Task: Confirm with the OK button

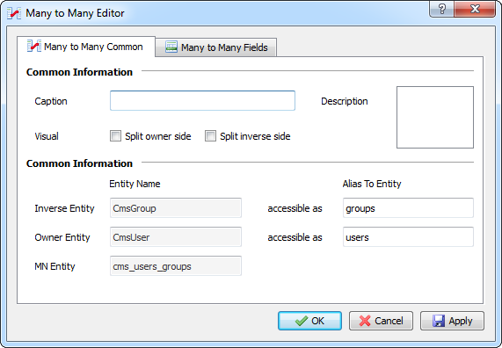Action: click(x=310, y=321)
